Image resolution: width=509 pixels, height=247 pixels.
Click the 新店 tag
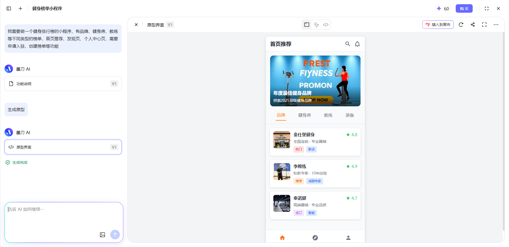point(311,149)
